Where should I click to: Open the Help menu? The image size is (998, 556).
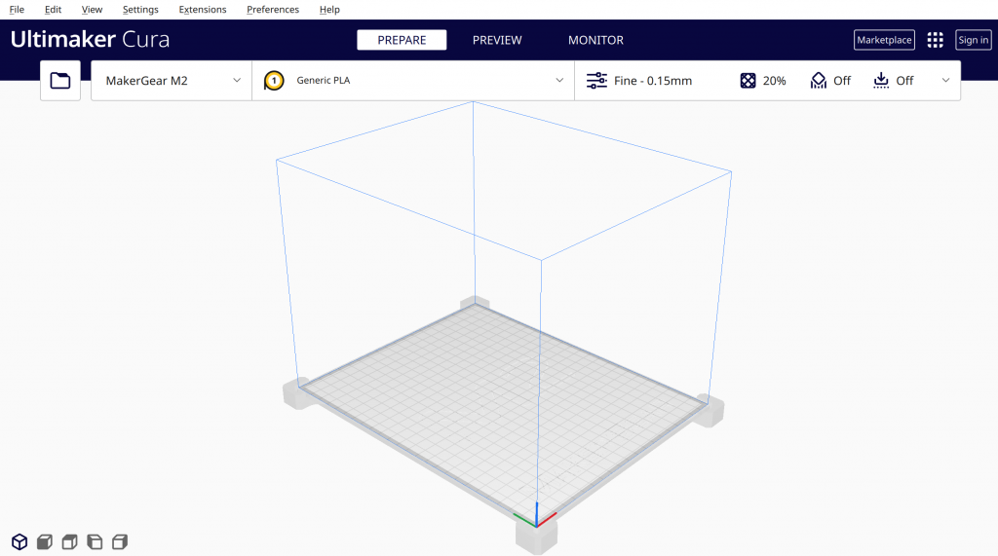pyautogui.click(x=329, y=10)
